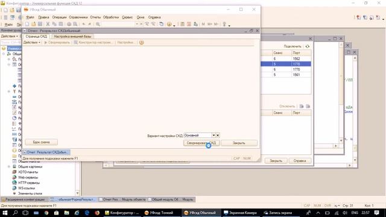Click the Calendar toolbar icon
Viewport: 386px width, 217px height.
point(189,24)
